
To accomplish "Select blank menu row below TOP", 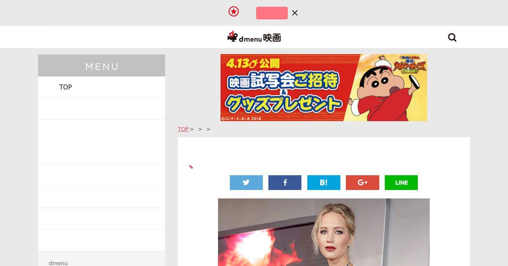I will pos(102,109).
